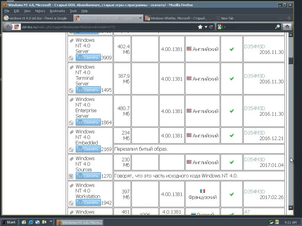The width and height of the screenshot is (302, 226).
Task: Download NT 4.0 Embedded via Скачать
Action: (88, 149)
